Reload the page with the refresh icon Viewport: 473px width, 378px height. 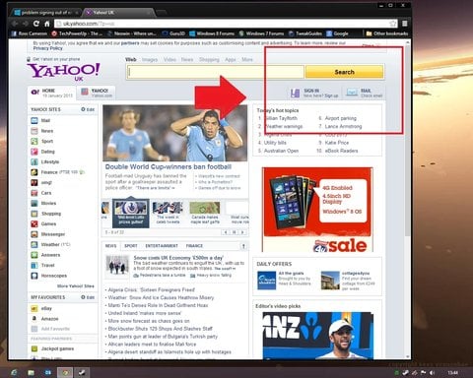[x=36, y=24]
